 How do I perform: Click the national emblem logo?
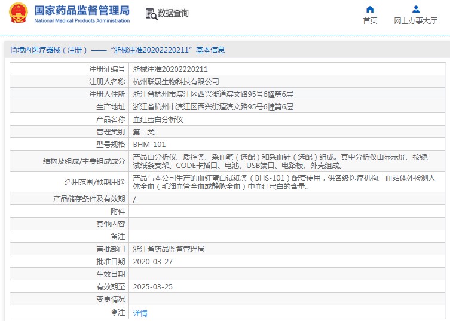click(x=19, y=13)
